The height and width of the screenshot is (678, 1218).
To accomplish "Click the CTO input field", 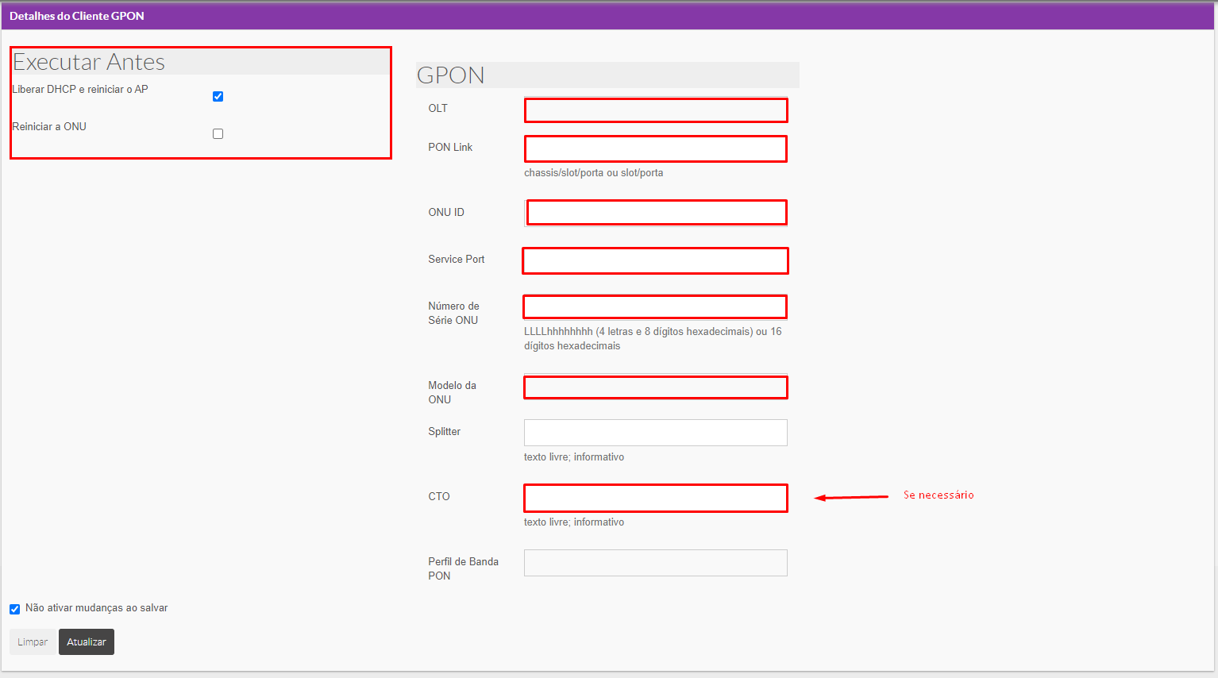I will tap(656, 498).
